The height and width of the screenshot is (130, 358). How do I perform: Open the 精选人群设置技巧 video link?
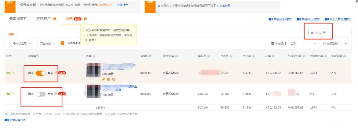click(x=338, y=19)
